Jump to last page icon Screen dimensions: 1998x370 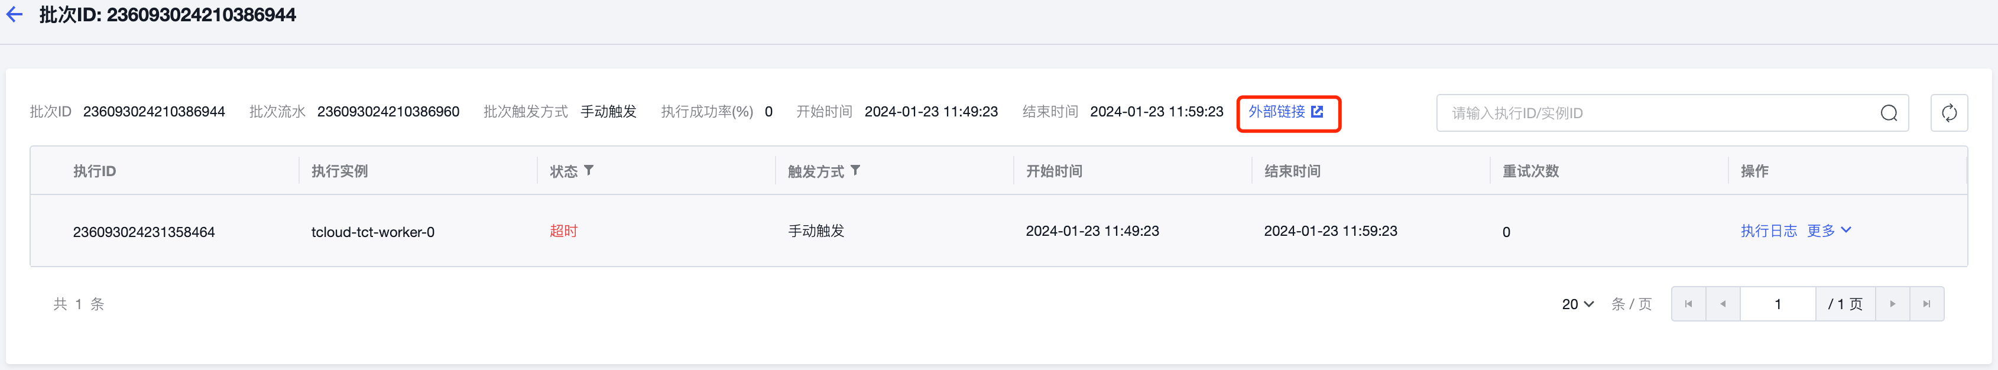pos(1926,304)
